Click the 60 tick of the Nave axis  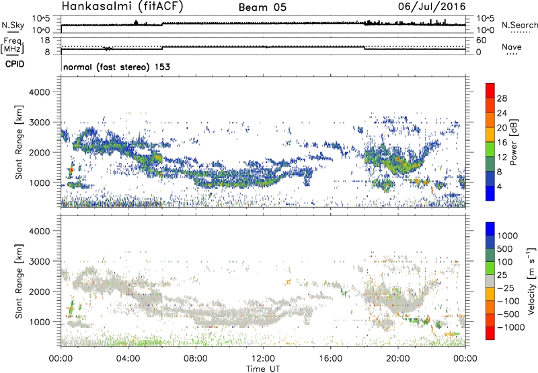point(482,40)
